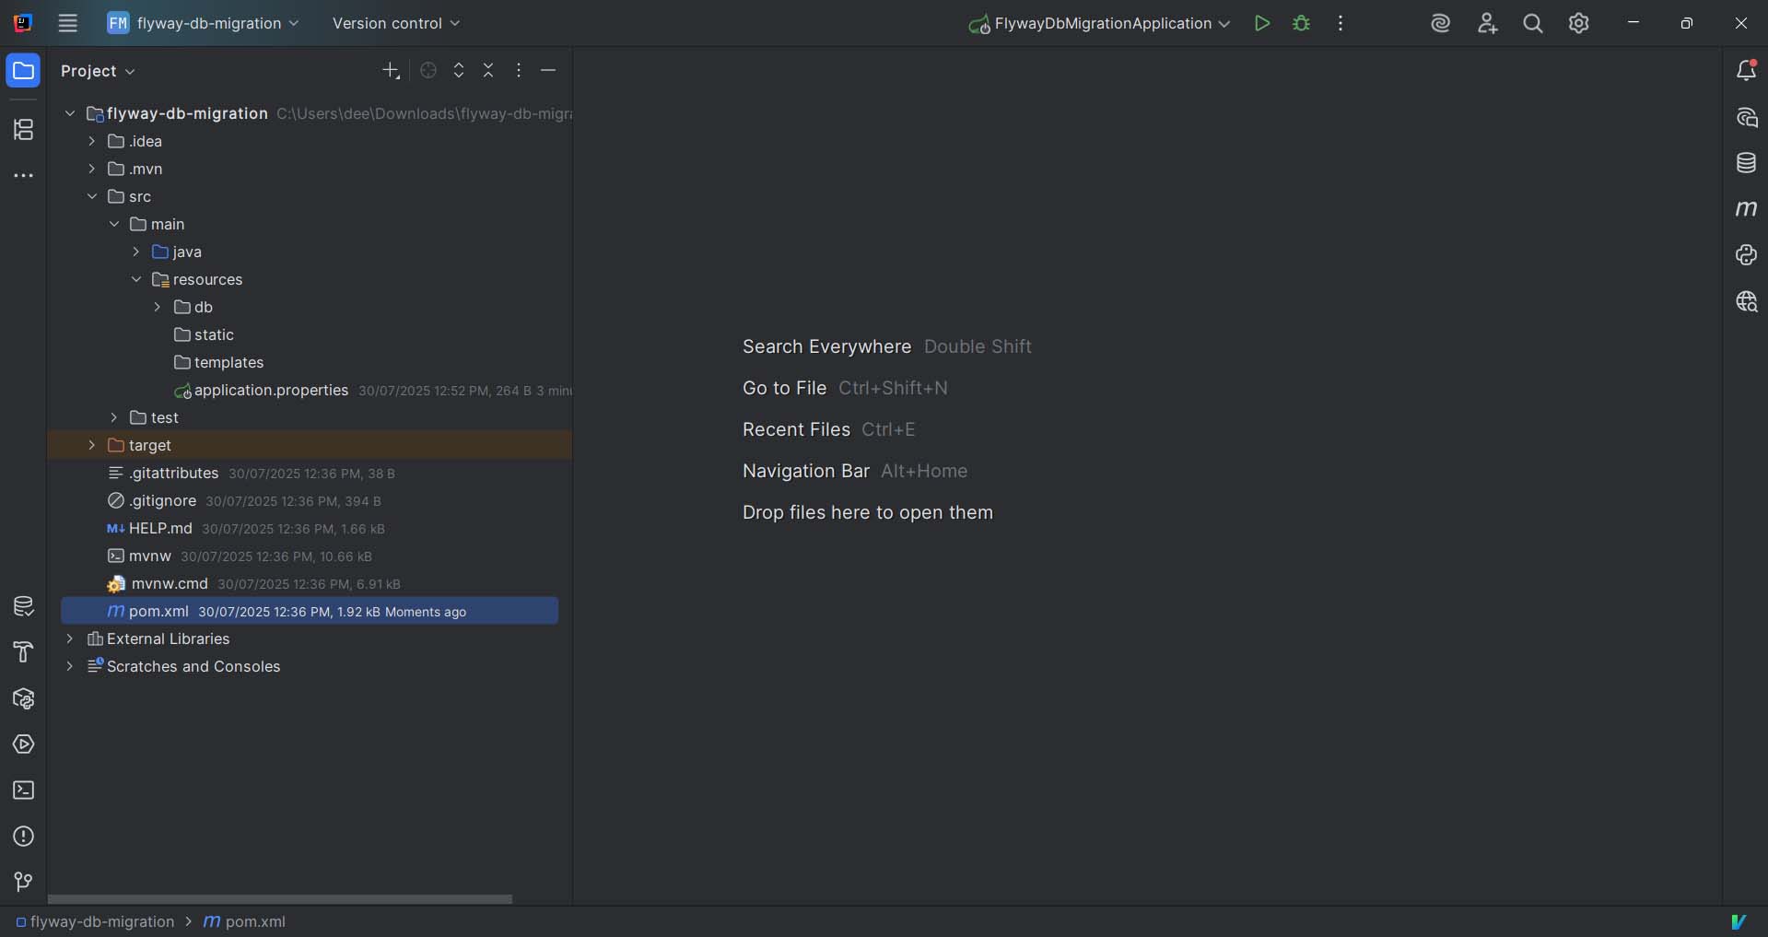Expand all in Project tree
This screenshot has width=1768, height=937.
(459, 71)
